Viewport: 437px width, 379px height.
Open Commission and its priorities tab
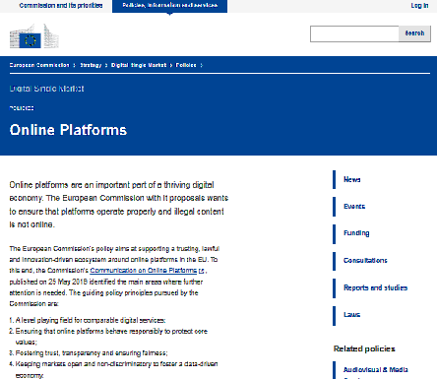coord(61,6)
